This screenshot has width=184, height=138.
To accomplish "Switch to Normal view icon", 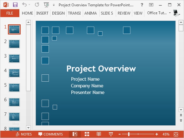I will click(x=75, y=134).
